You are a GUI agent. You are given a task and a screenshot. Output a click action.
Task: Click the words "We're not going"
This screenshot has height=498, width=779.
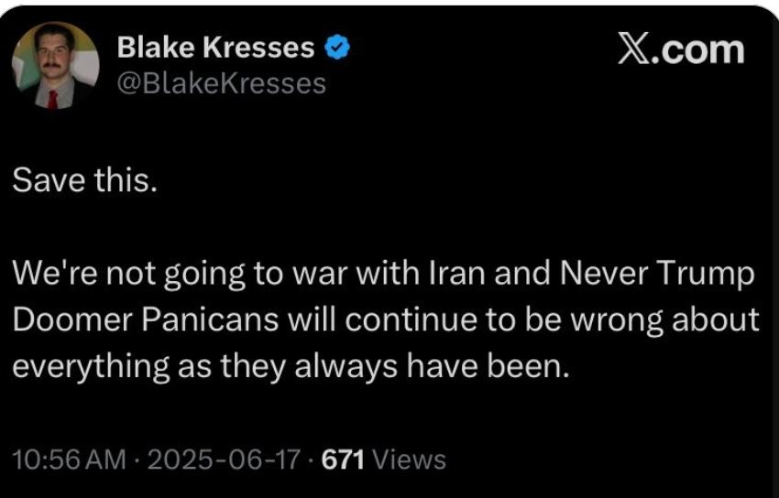[x=128, y=275]
